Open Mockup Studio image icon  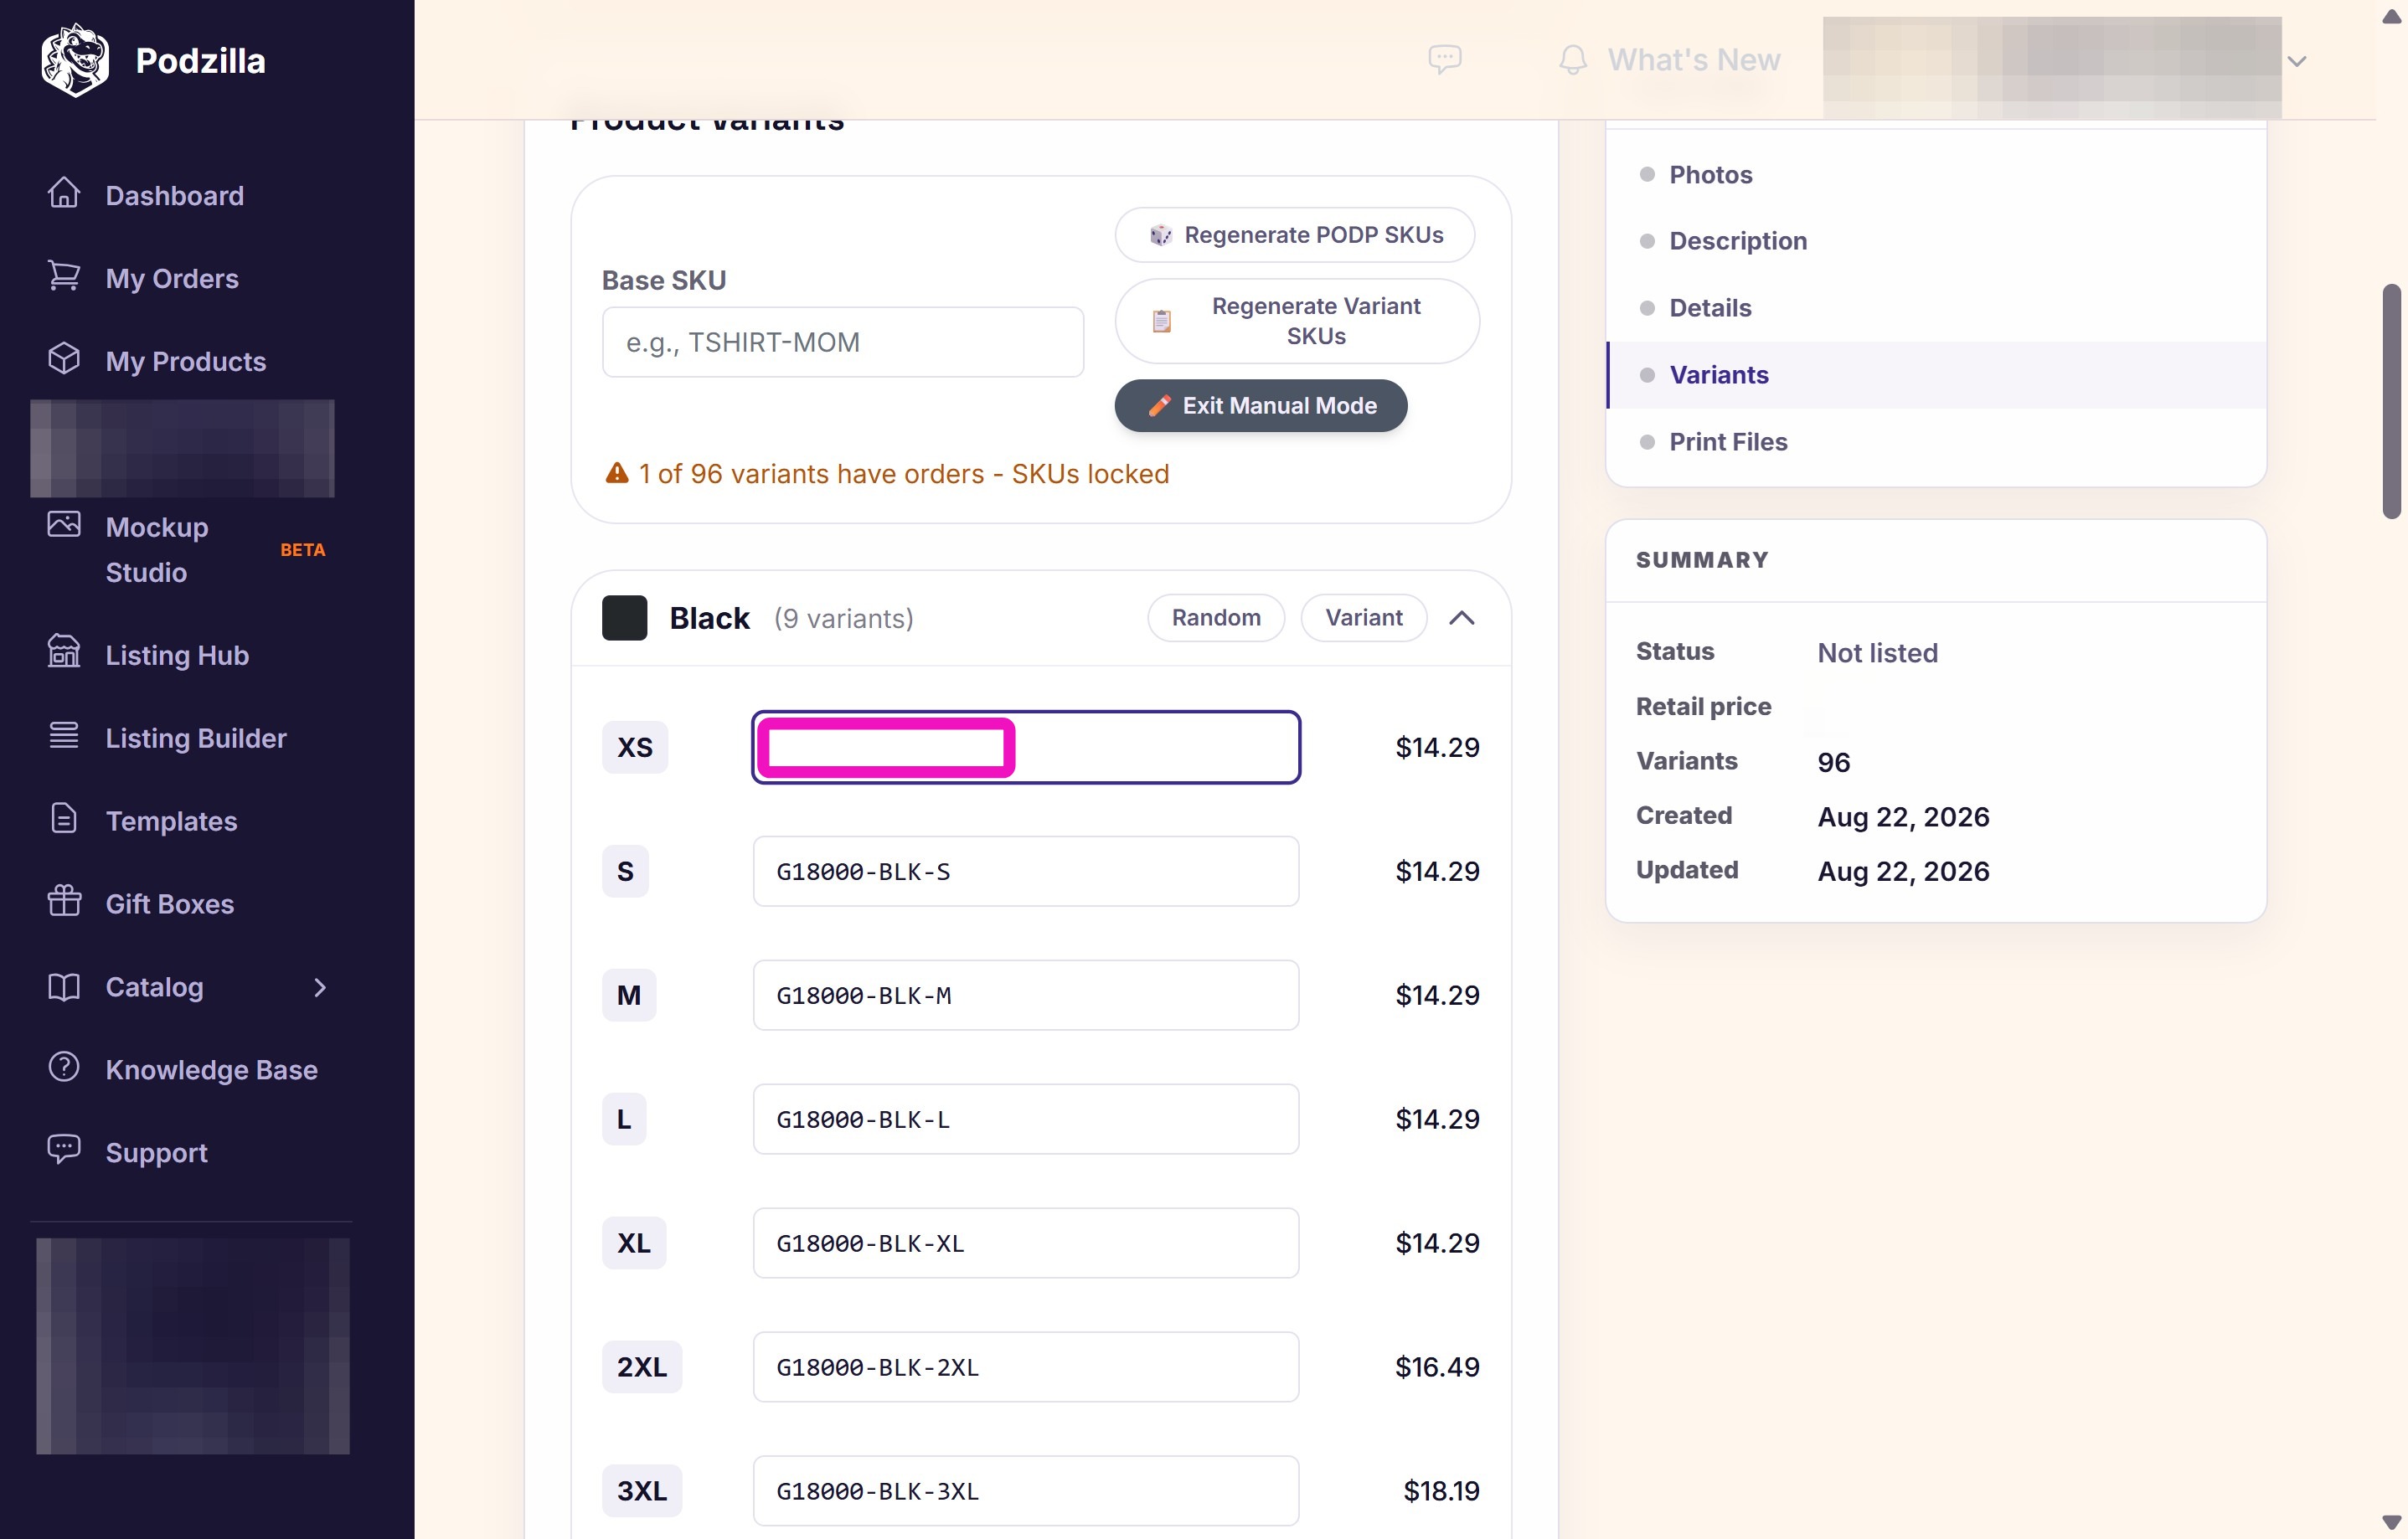64,524
